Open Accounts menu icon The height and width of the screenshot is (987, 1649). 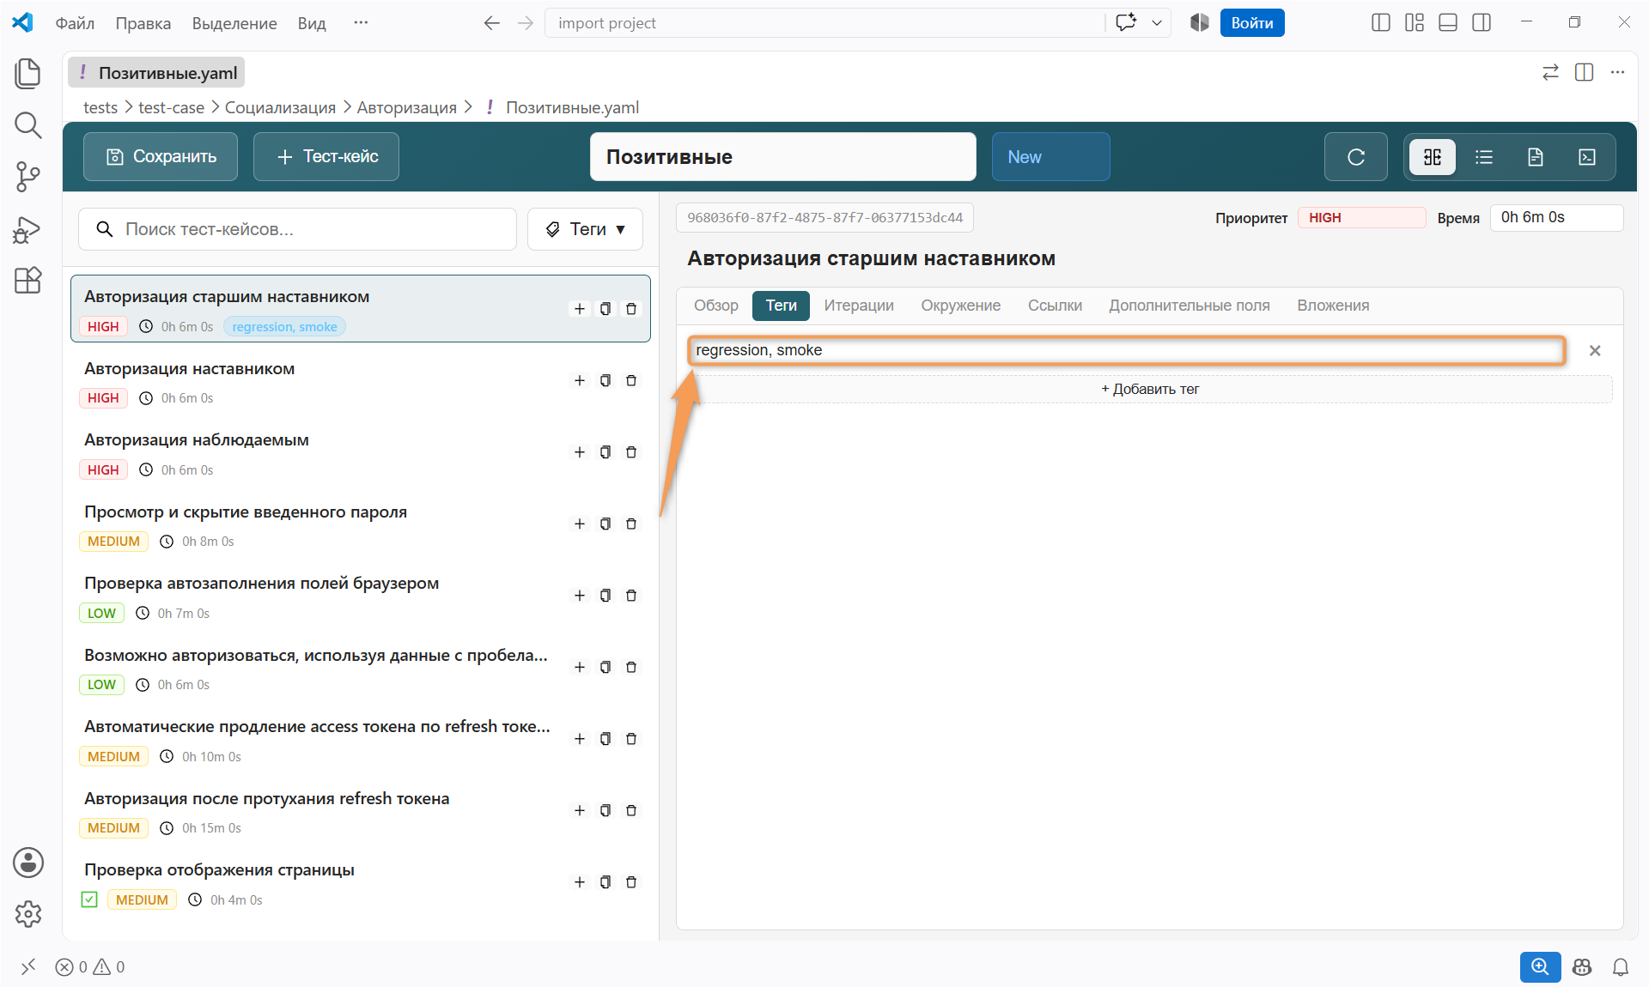(x=27, y=863)
